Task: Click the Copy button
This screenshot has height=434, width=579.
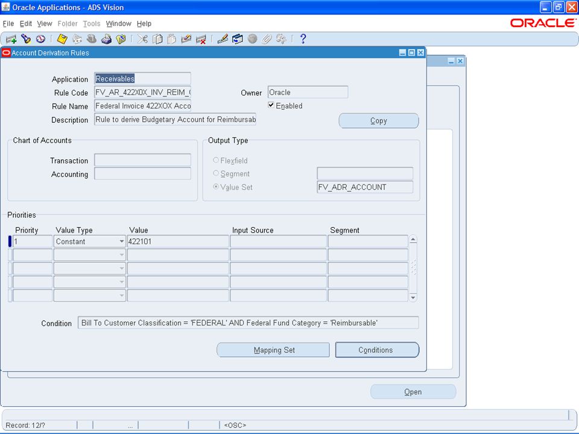Action: pos(379,121)
